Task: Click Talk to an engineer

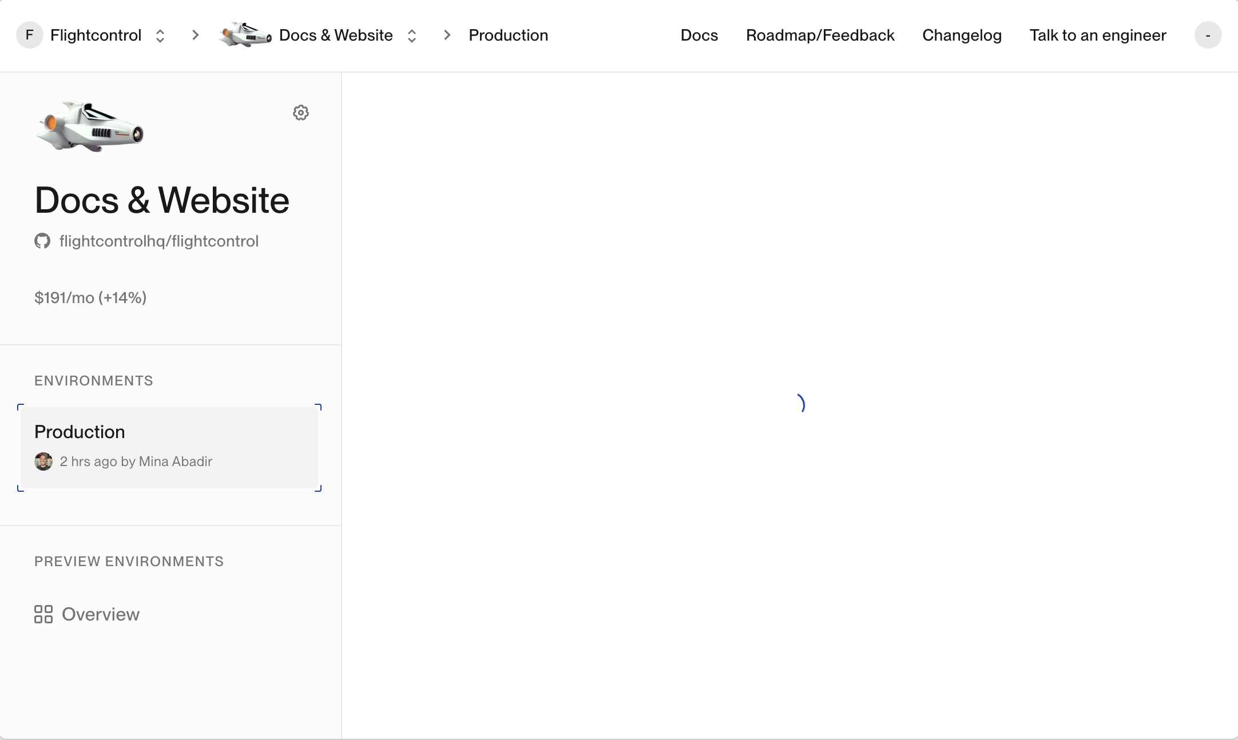Action: [1098, 35]
